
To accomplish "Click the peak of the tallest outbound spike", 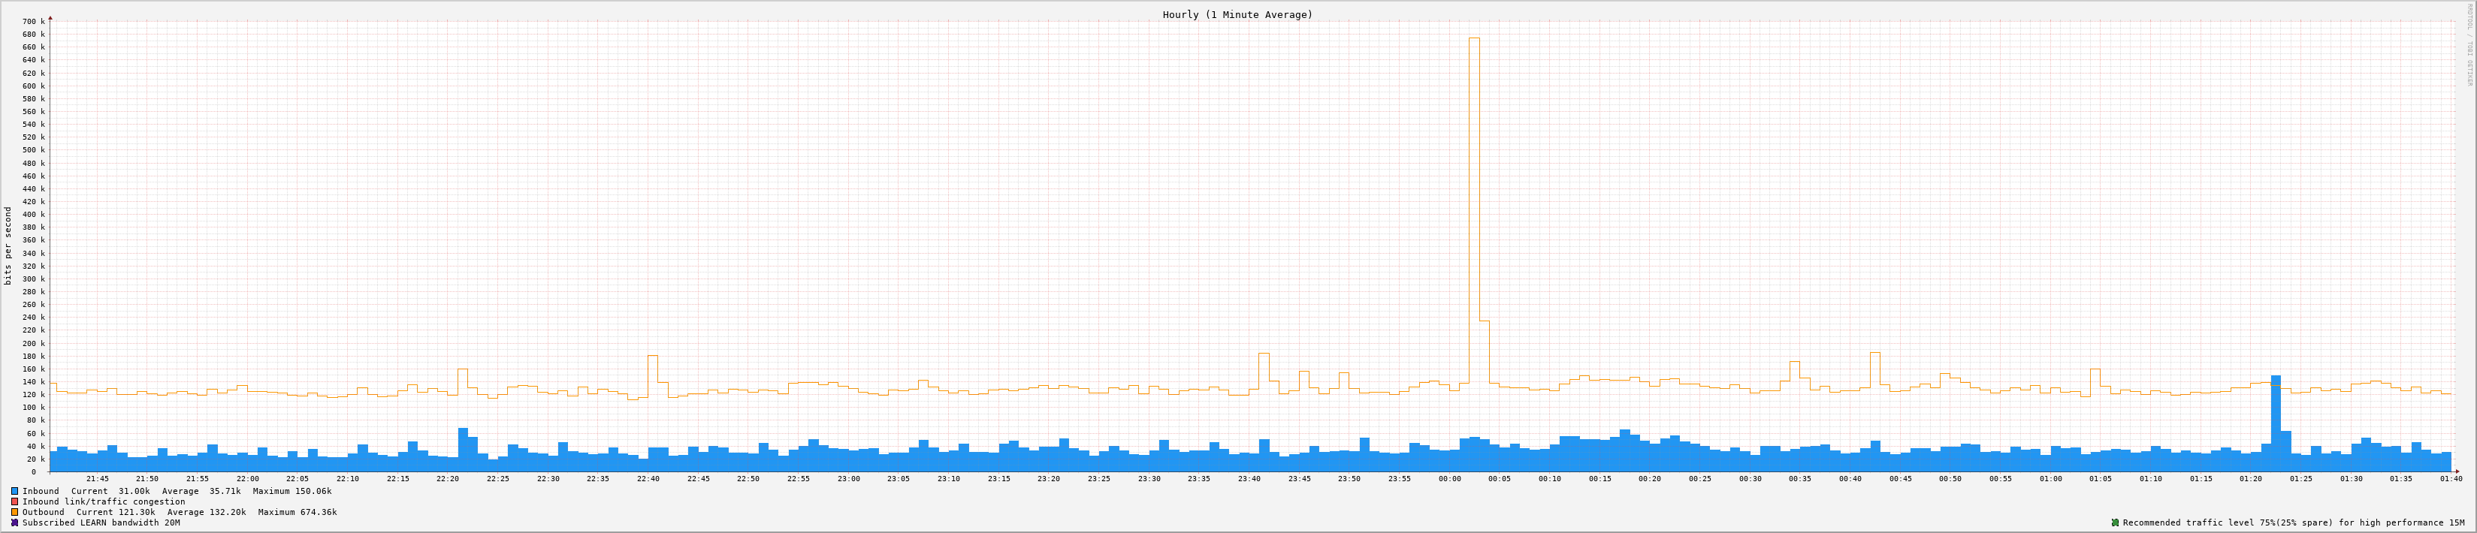I will 1473,39.
